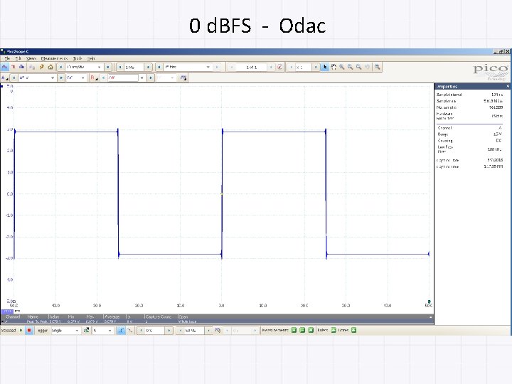Viewport: 512px width, 384px height.
Task: Open the Tools menu
Action: (78, 58)
